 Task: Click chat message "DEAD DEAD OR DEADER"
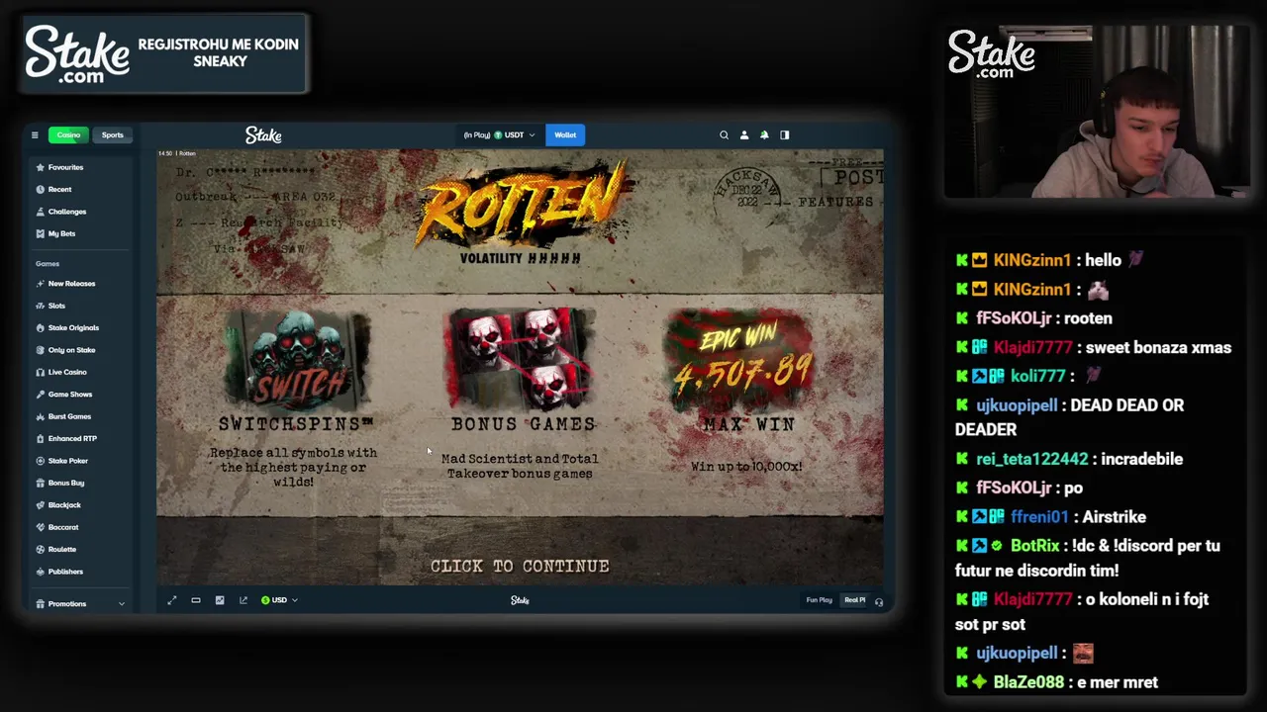tap(1070, 417)
